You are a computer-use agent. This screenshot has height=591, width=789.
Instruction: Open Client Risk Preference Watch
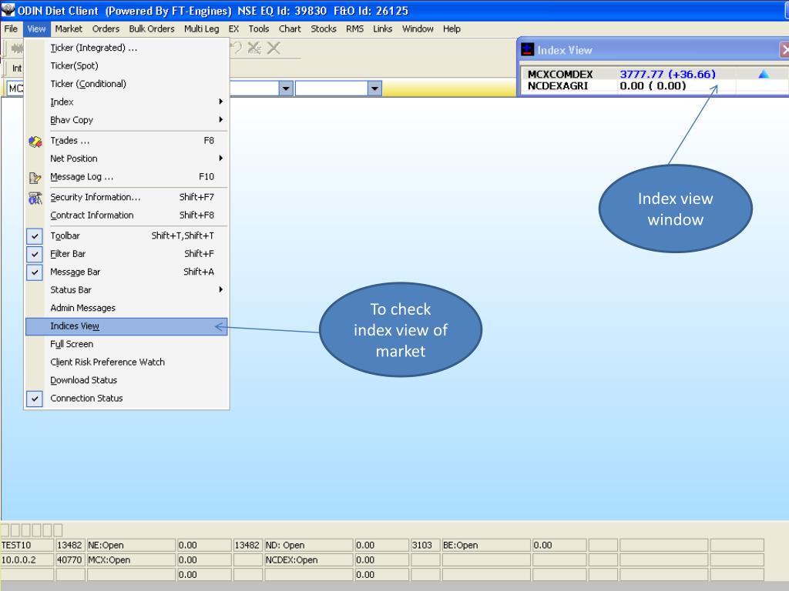tap(127, 362)
